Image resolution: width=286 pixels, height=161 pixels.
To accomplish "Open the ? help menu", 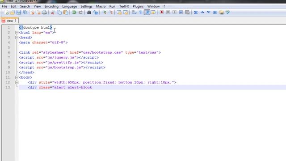I will click(164, 6).
